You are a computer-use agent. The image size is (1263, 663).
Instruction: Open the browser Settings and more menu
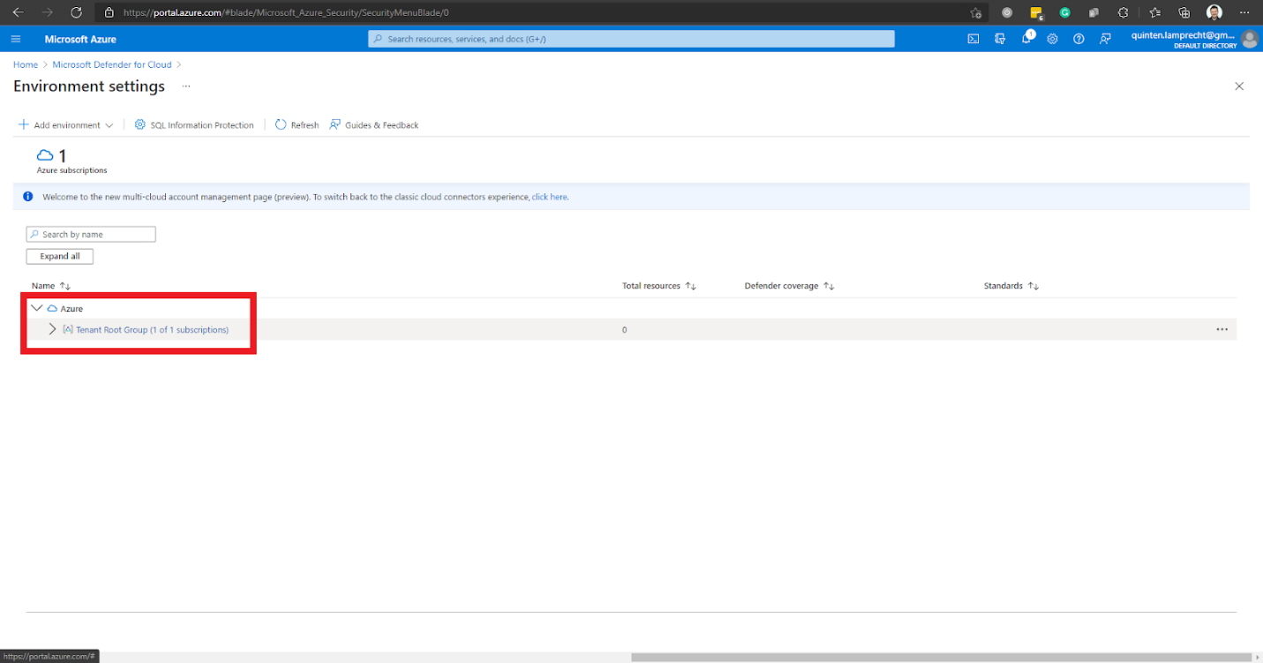click(x=1244, y=13)
